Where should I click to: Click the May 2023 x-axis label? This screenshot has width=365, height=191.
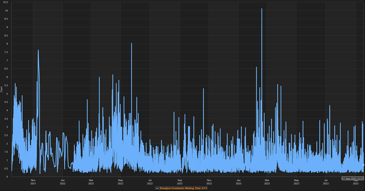click(x=297, y=182)
